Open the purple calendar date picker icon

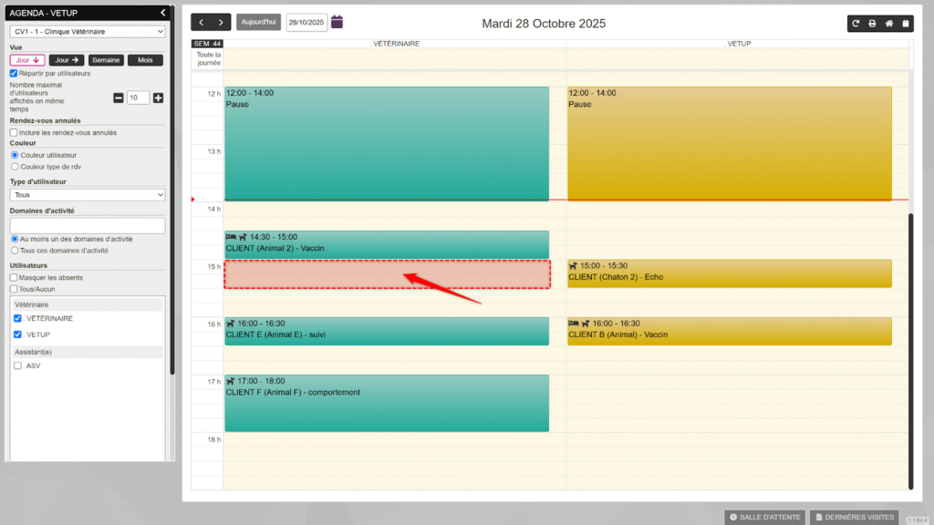coord(337,22)
